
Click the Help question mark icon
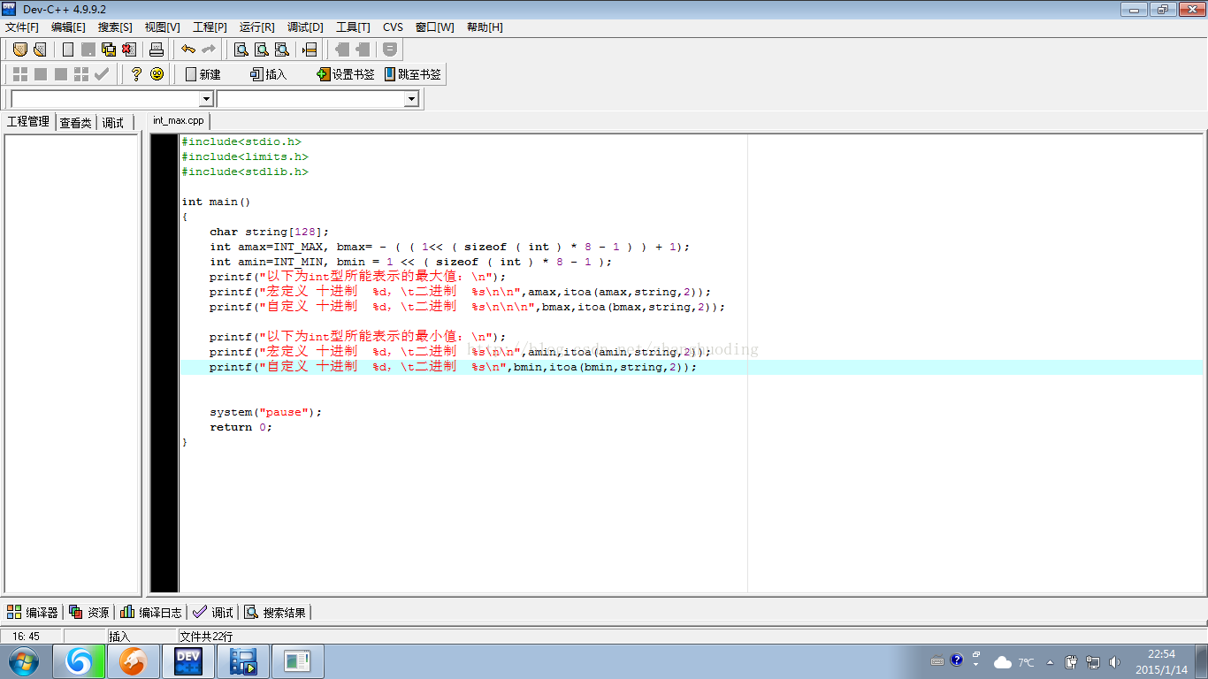tap(136, 74)
